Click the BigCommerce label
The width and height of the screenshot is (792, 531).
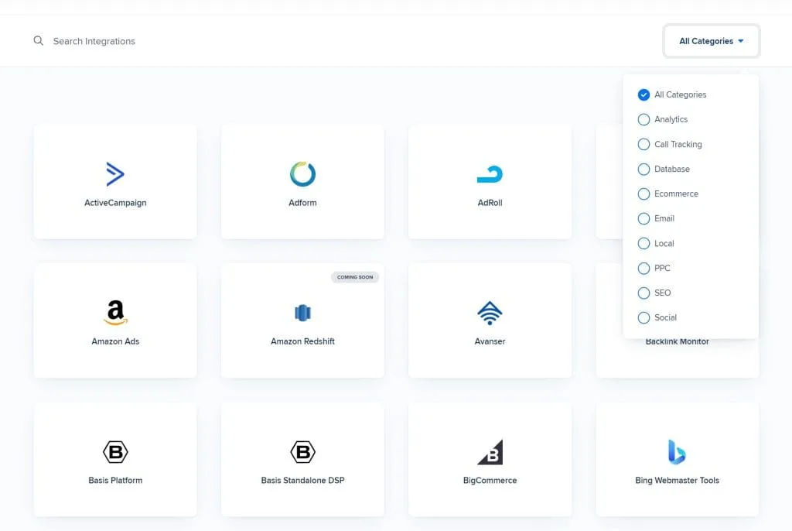(x=490, y=481)
